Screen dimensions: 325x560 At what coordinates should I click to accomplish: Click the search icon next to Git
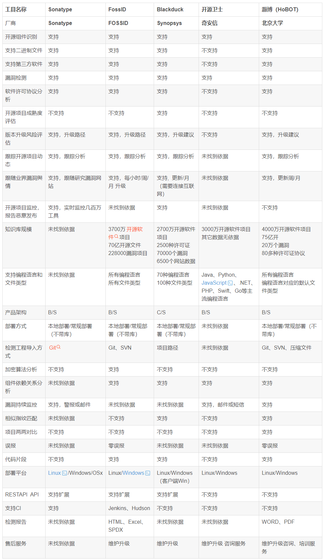click(x=59, y=347)
